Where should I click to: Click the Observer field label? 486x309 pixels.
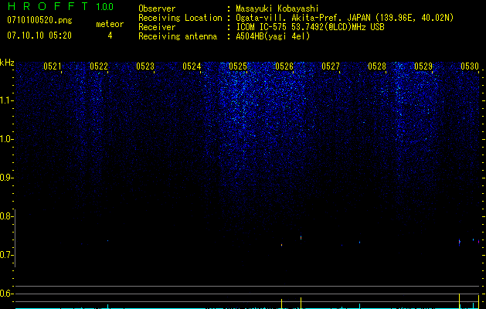pyautogui.click(x=157, y=8)
